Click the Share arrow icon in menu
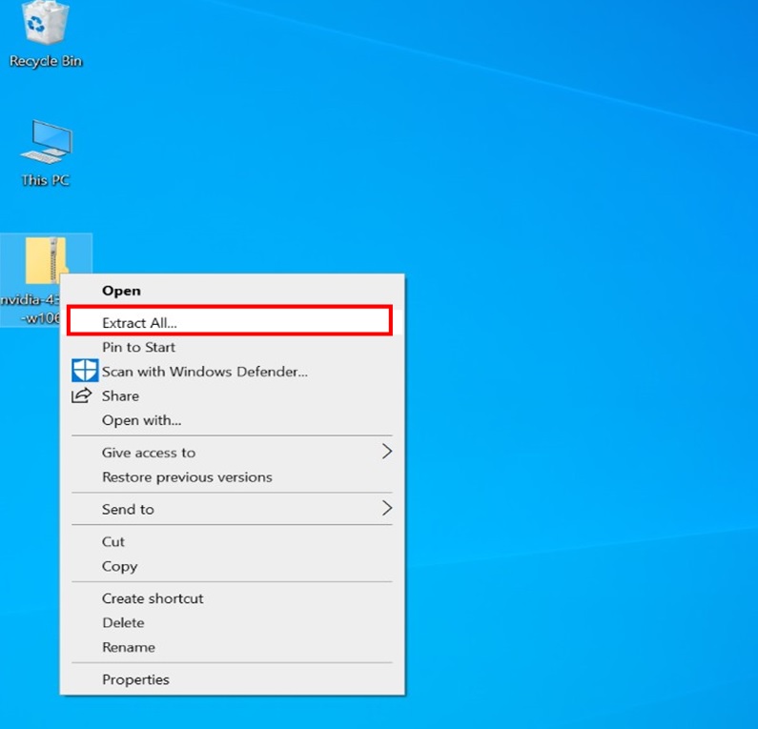Image resolution: width=758 pixels, height=729 pixels. pyautogui.click(x=81, y=395)
